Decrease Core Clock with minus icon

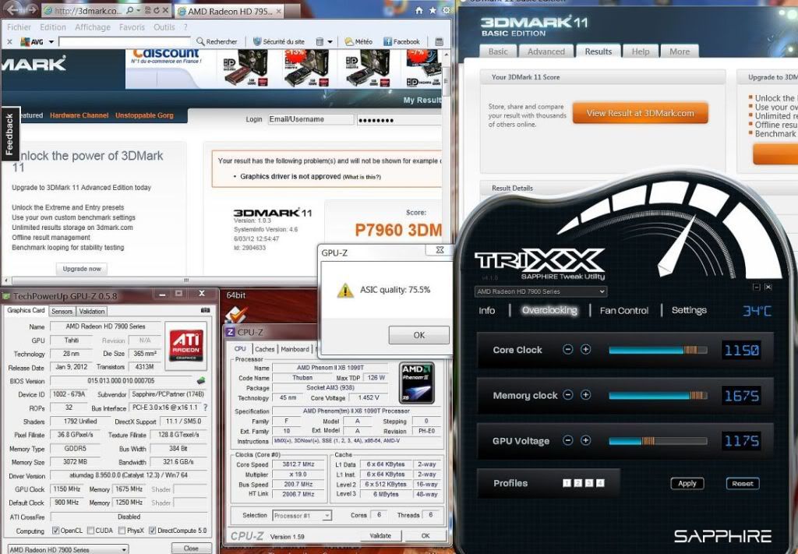568,350
